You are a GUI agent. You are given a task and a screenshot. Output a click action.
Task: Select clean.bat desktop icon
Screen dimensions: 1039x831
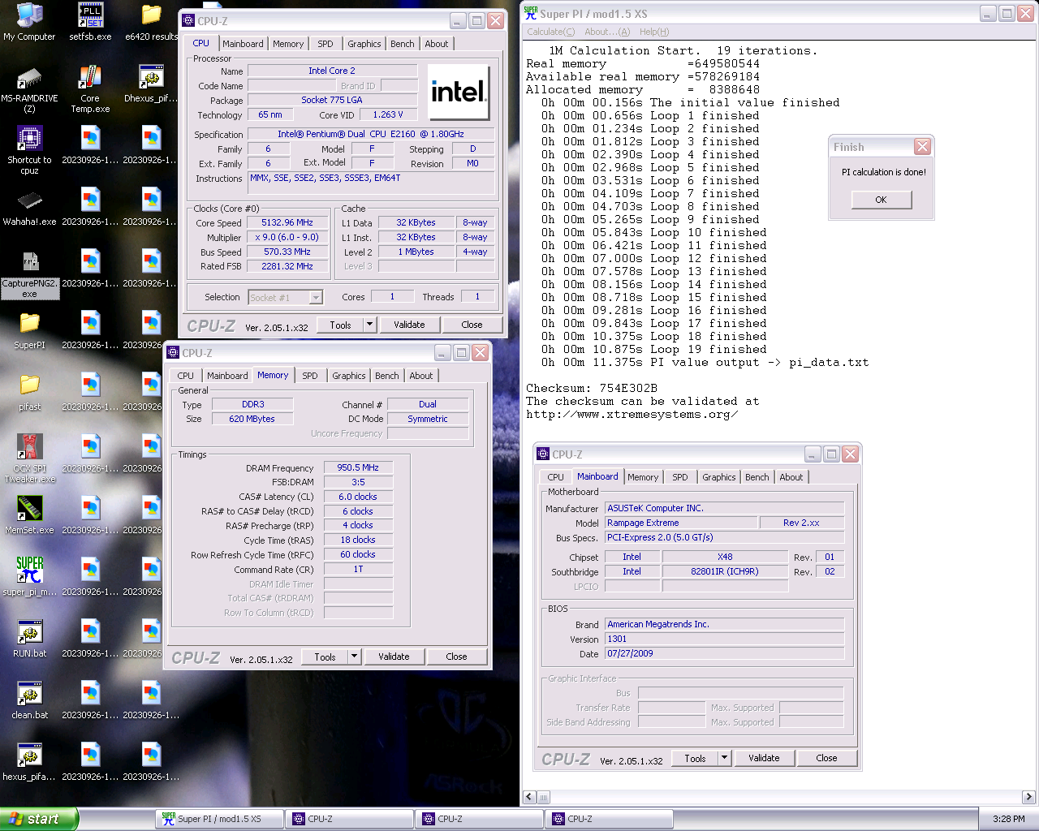(30, 700)
